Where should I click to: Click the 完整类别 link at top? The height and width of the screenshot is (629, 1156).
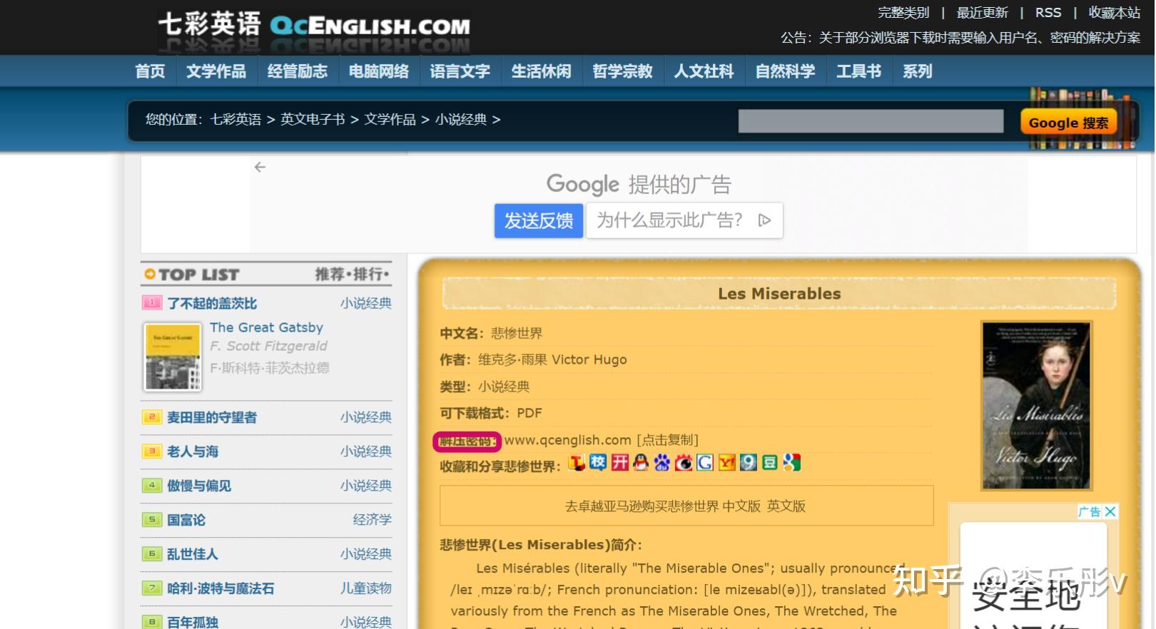click(903, 13)
